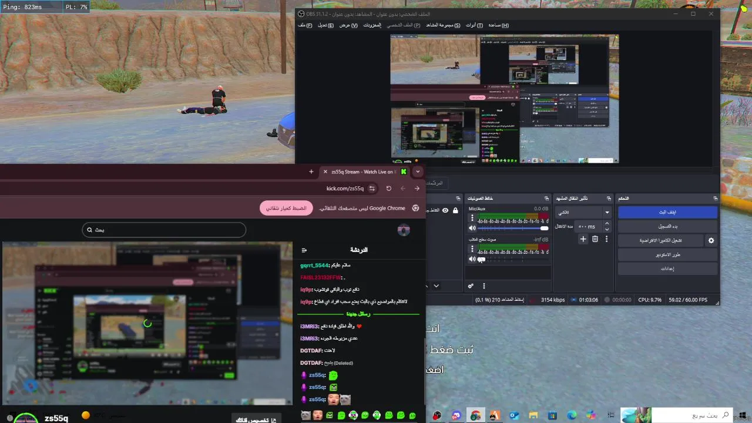Open the Help (H) menu in OBS
The width and height of the screenshot is (752, 423).
pyautogui.click(x=499, y=25)
